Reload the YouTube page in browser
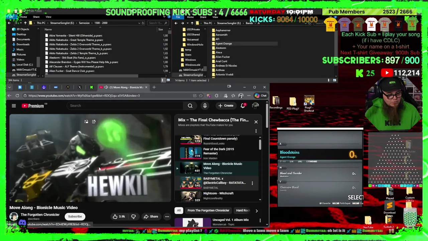 tap(17, 96)
